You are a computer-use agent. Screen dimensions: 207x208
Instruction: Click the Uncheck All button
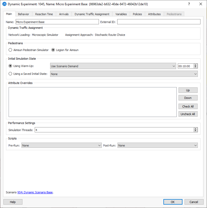click(188, 114)
